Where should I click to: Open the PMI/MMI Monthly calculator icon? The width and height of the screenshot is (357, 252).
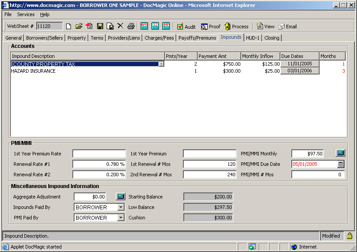pos(340,153)
